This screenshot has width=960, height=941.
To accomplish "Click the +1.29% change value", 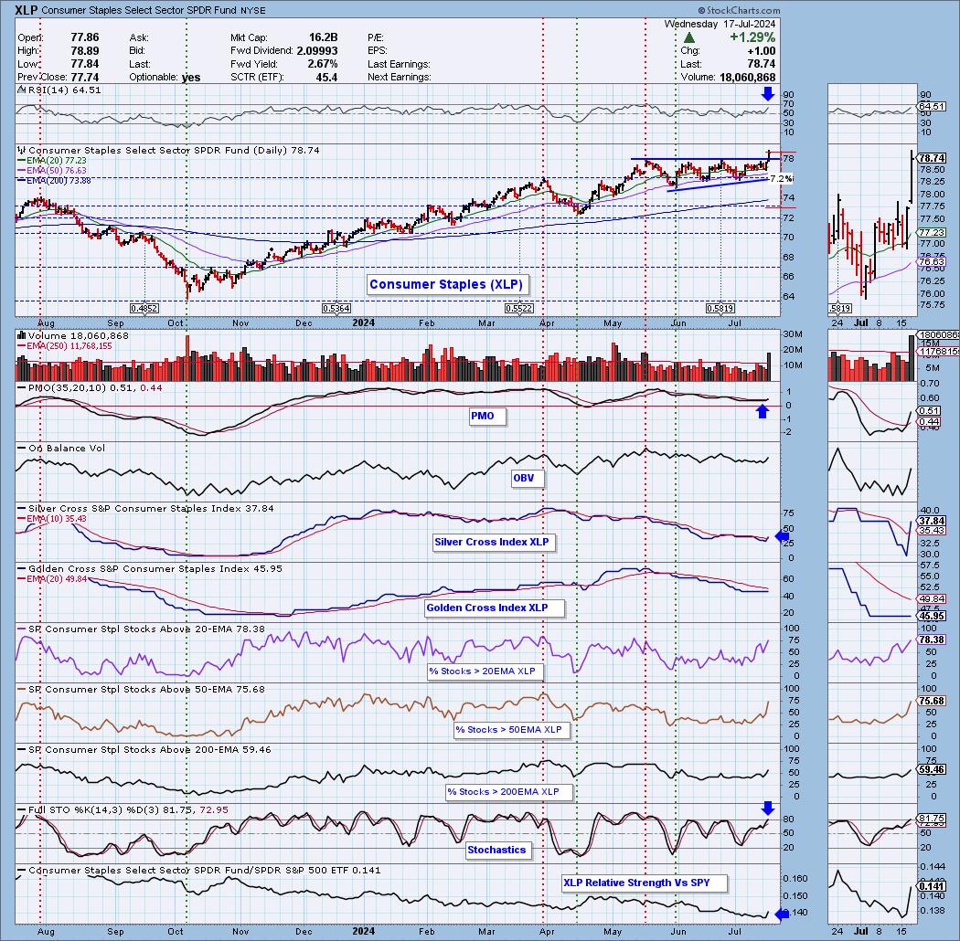I will coord(752,37).
